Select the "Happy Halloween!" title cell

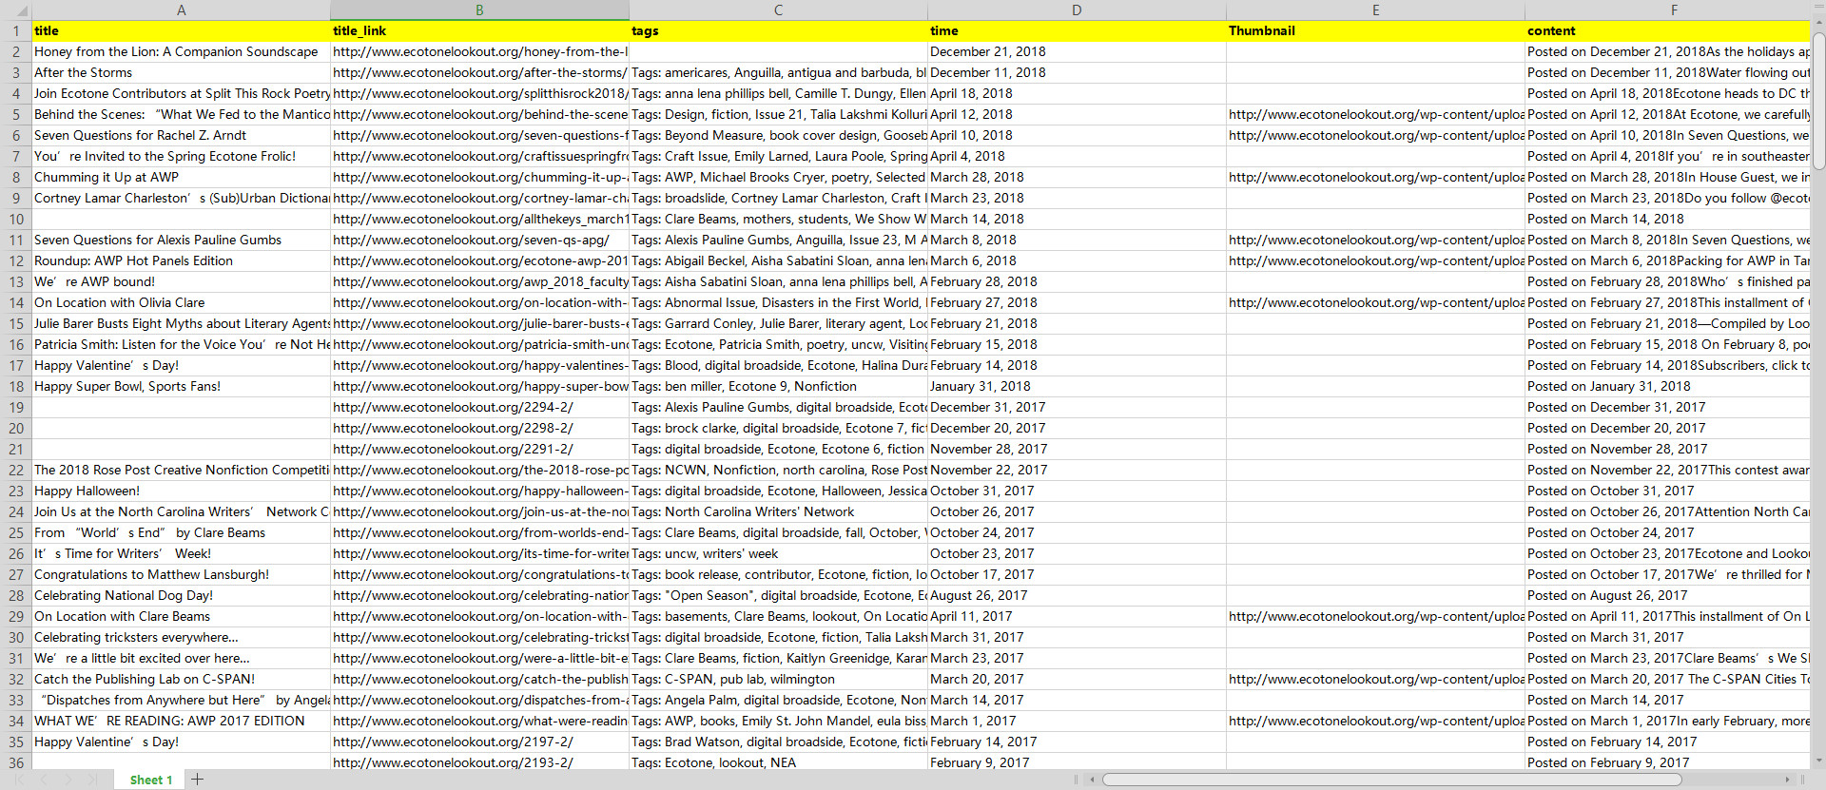tap(181, 491)
